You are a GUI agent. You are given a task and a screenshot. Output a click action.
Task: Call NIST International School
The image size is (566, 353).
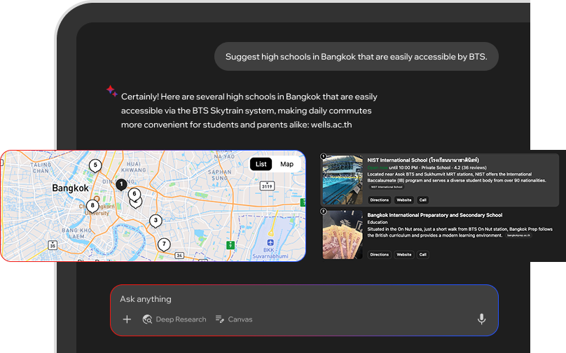(x=422, y=200)
